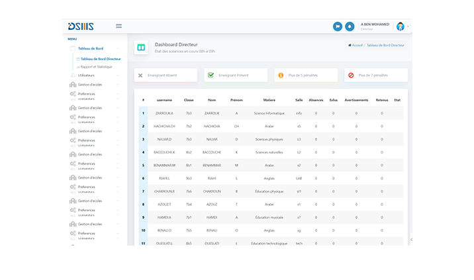Click the blue flag icon in header
This screenshot has height=280, width=474.
point(338,26)
